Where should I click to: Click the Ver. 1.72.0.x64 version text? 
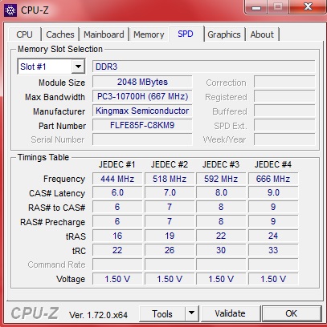98,315
